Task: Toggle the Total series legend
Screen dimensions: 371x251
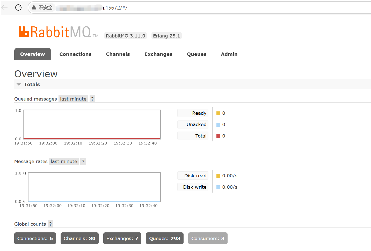Action: coord(193,136)
